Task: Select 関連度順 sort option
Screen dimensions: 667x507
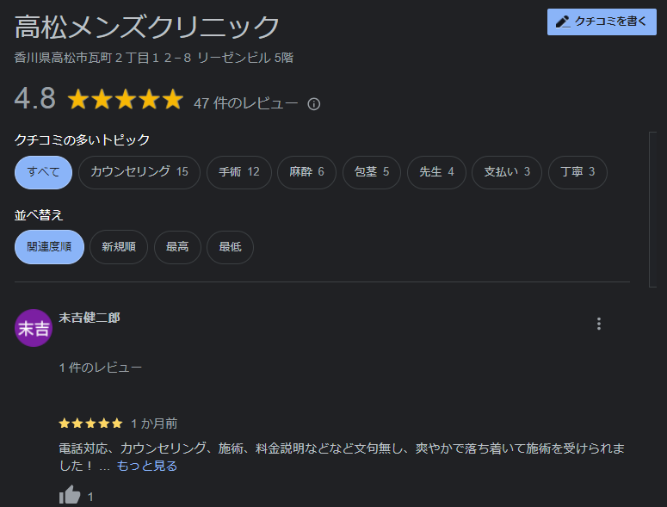Action: click(x=49, y=247)
